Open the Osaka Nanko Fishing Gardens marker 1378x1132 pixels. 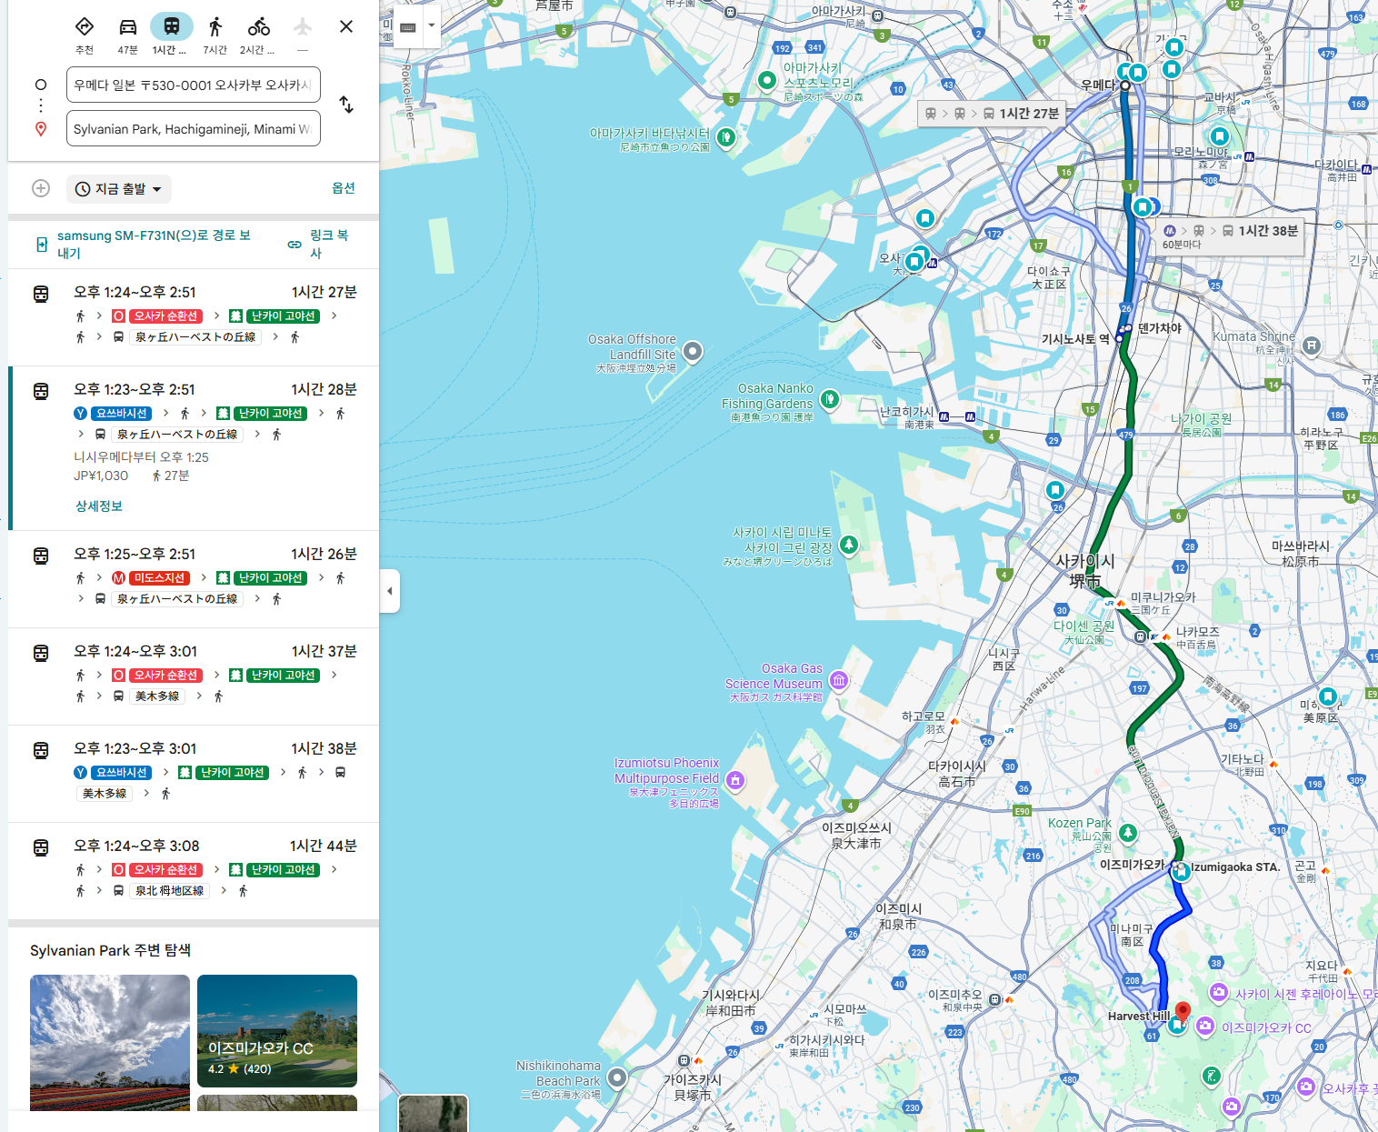(x=829, y=398)
